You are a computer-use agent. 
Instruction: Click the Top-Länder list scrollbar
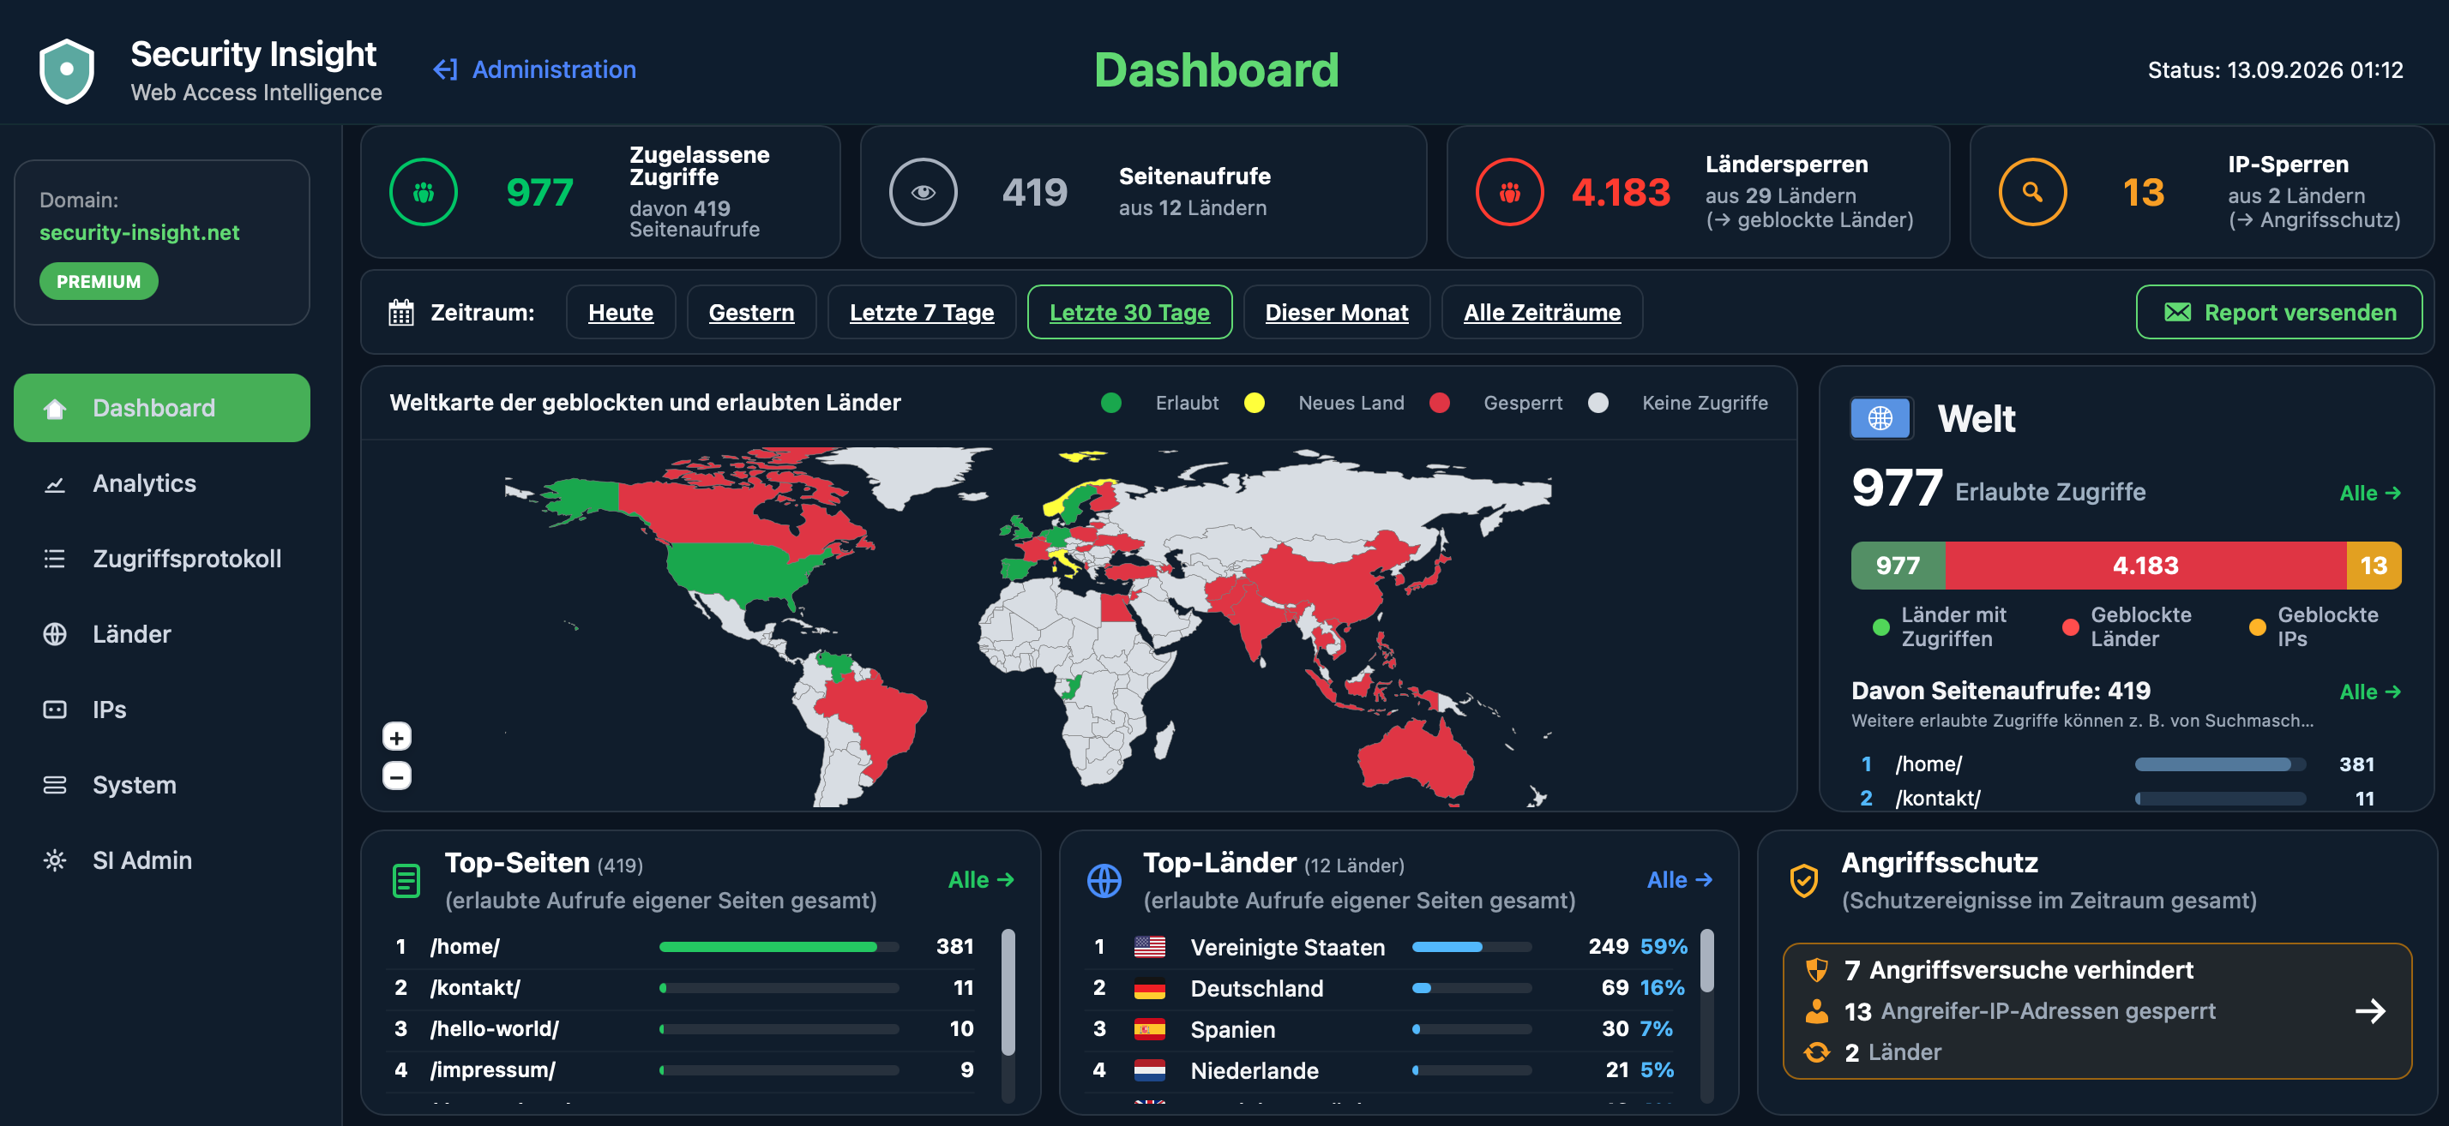click(x=1706, y=961)
